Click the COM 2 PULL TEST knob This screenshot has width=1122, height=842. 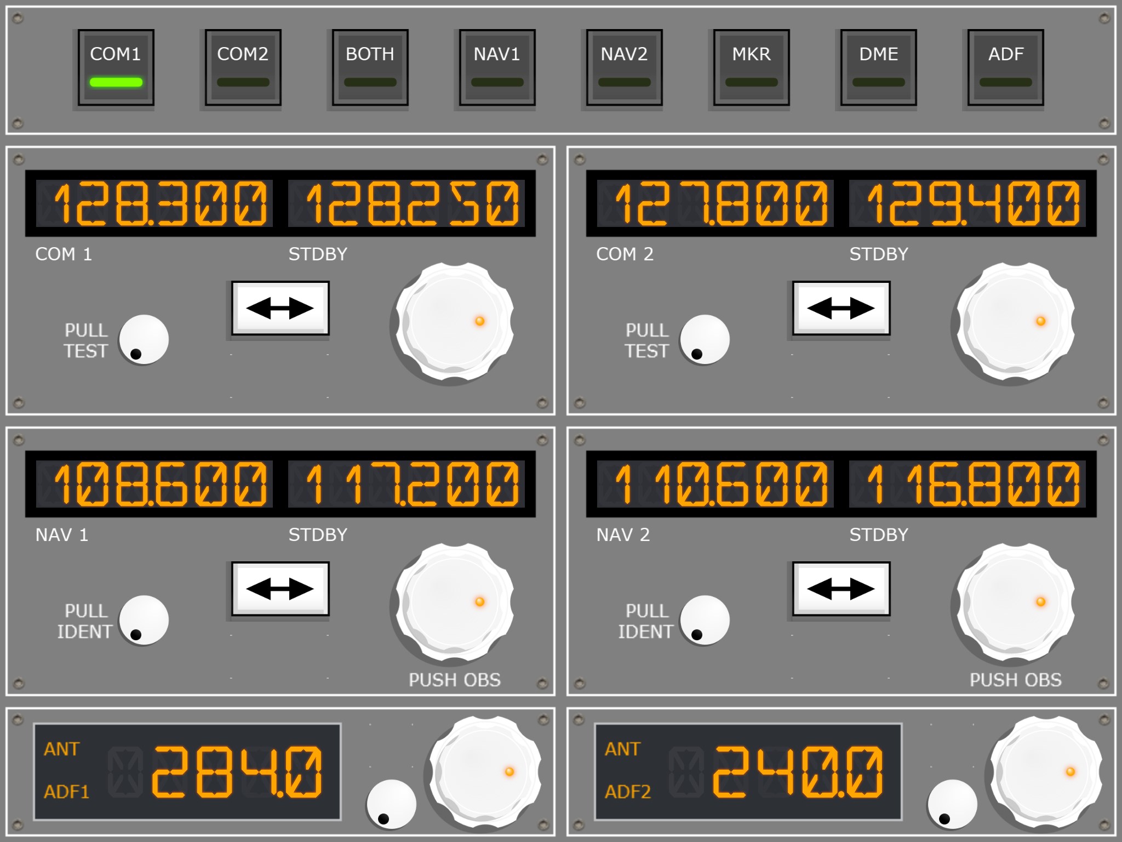tap(705, 340)
